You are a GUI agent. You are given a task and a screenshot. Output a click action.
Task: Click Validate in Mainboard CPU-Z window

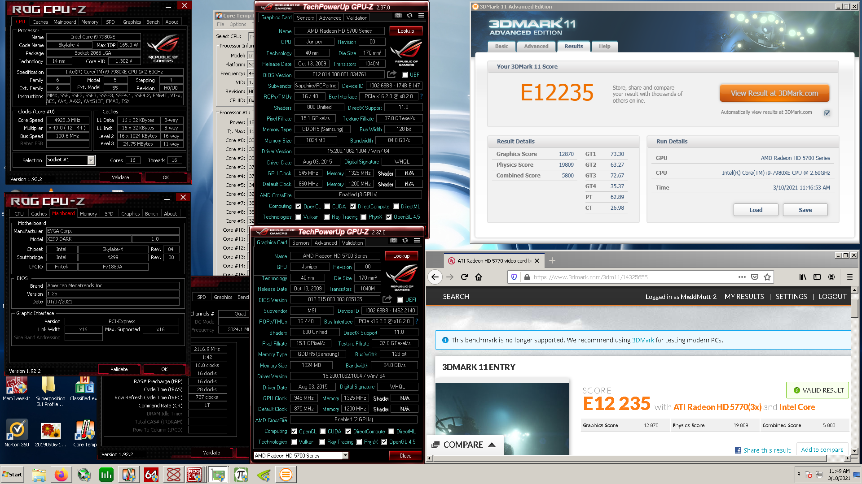tap(119, 369)
